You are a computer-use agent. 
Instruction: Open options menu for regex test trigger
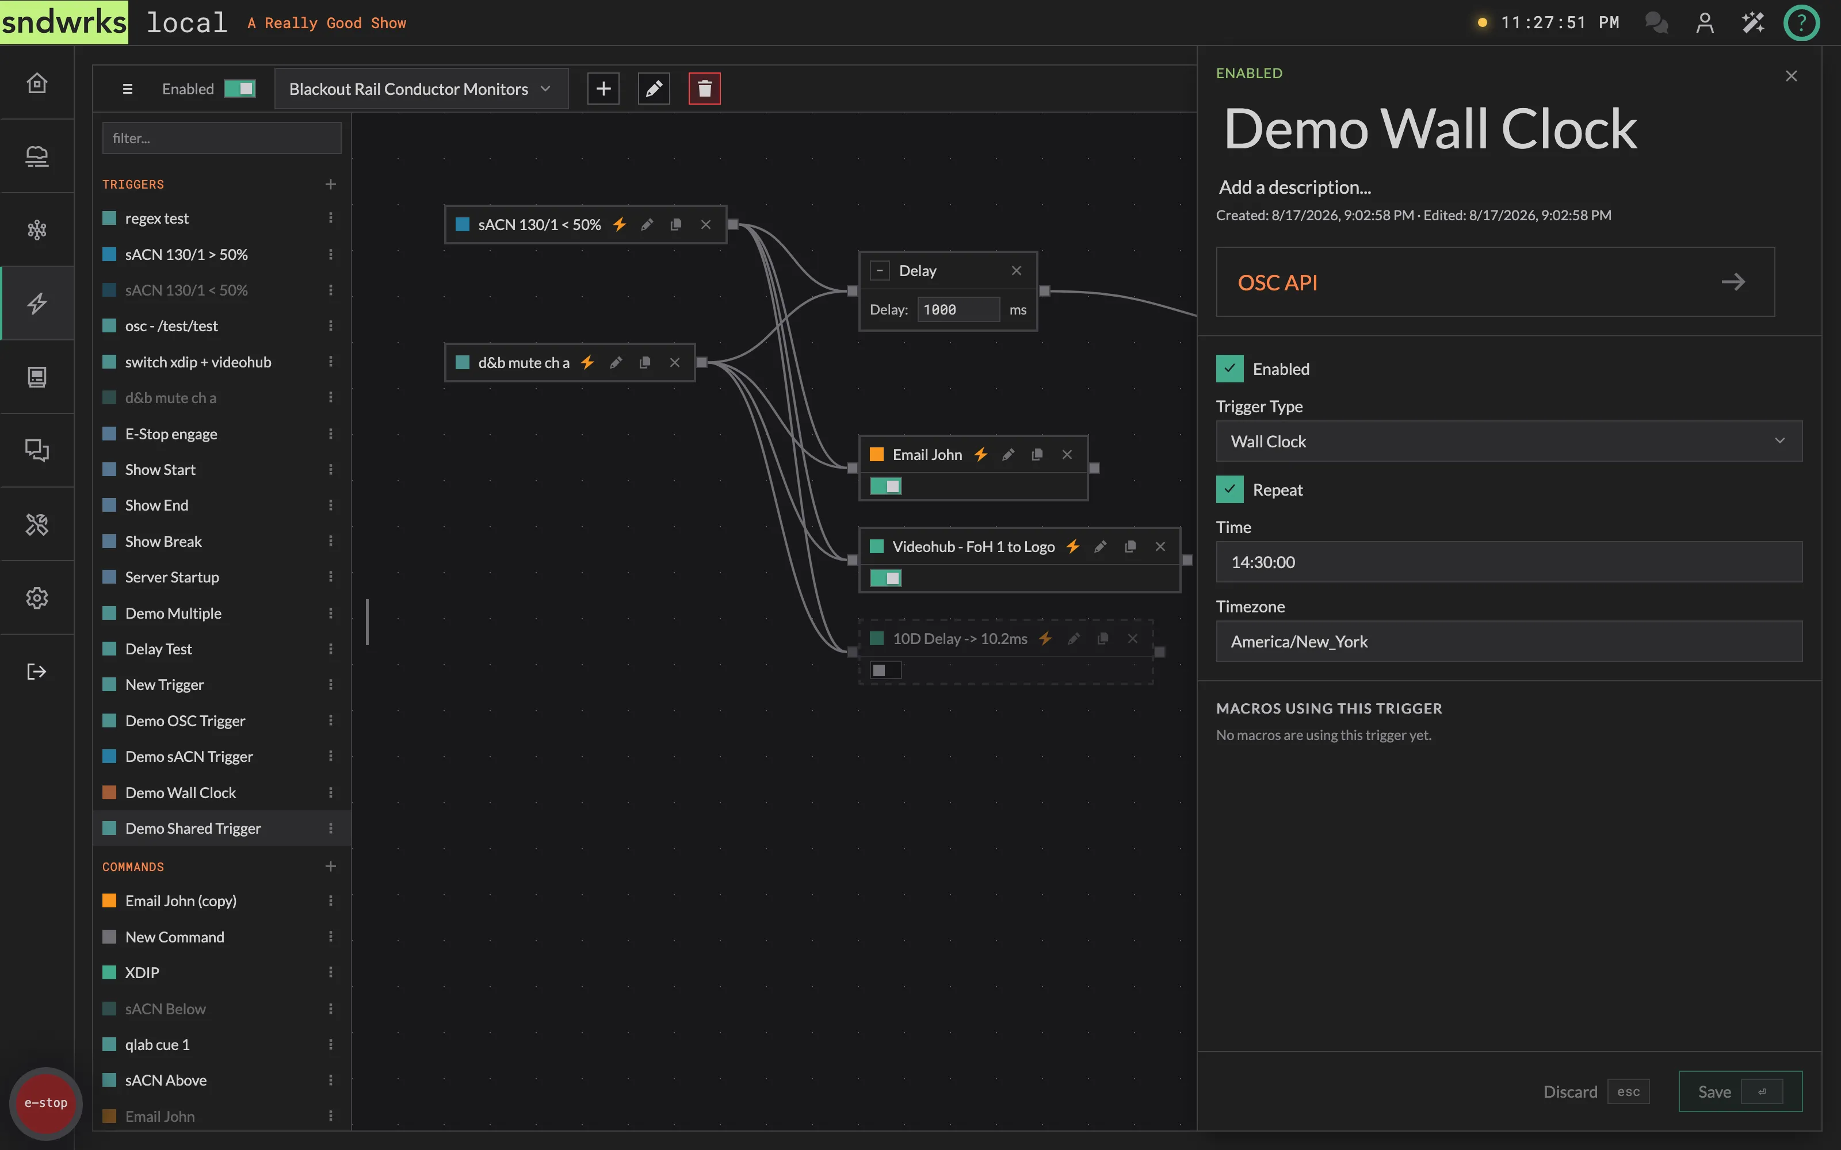(330, 218)
